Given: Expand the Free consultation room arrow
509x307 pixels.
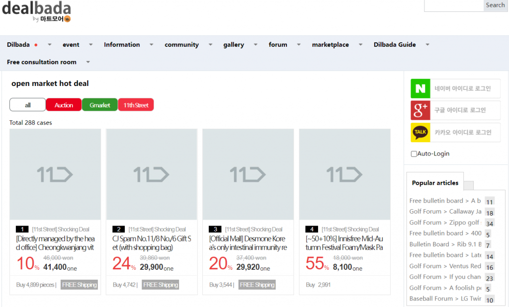Looking at the screenshot, I should pyautogui.click(x=88, y=62).
